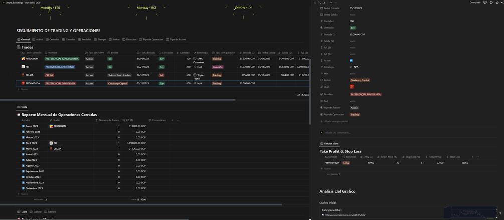The height and width of the screenshot is (220, 504).
Task: Click the Reporte Mensual calendar icon
Action: (x=19, y=115)
